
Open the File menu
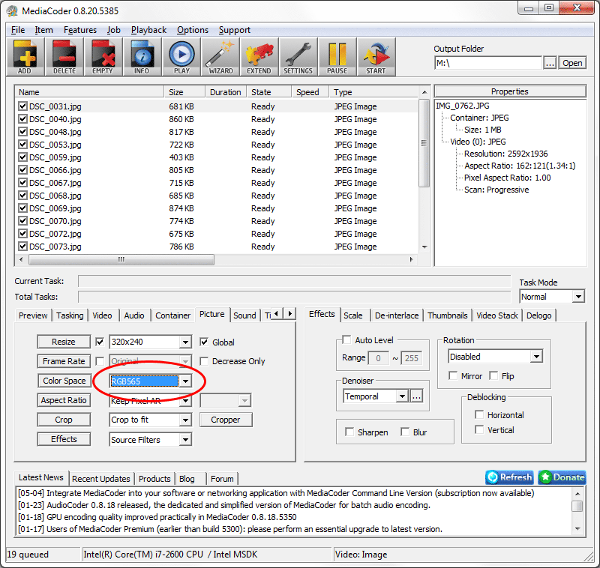pyautogui.click(x=18, y=30)
